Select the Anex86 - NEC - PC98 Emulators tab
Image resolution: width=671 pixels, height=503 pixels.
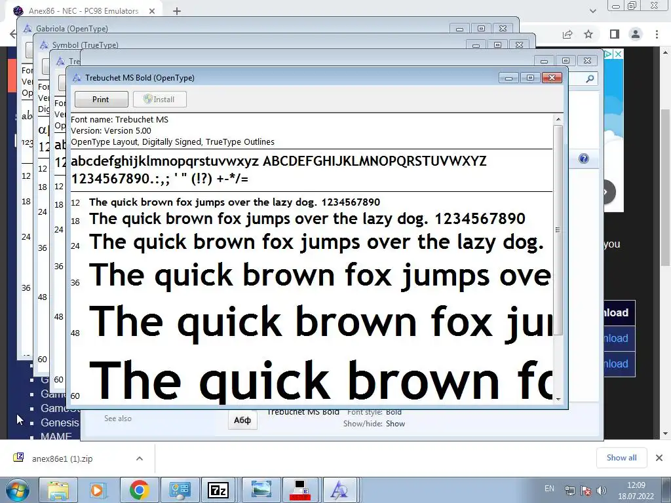pyautogui.click(x=83, y=11)
